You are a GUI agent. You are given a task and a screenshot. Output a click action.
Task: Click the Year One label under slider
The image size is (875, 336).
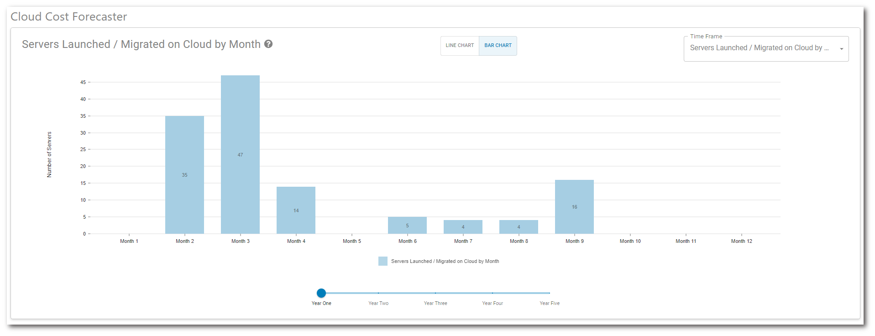[321, 303]
